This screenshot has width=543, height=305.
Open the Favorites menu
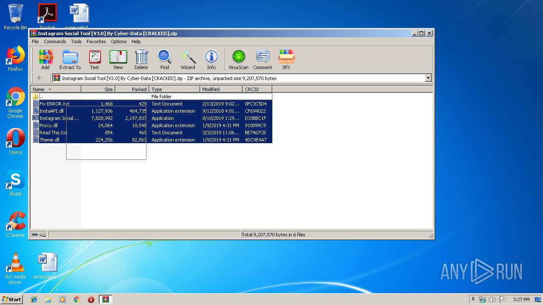96,42
